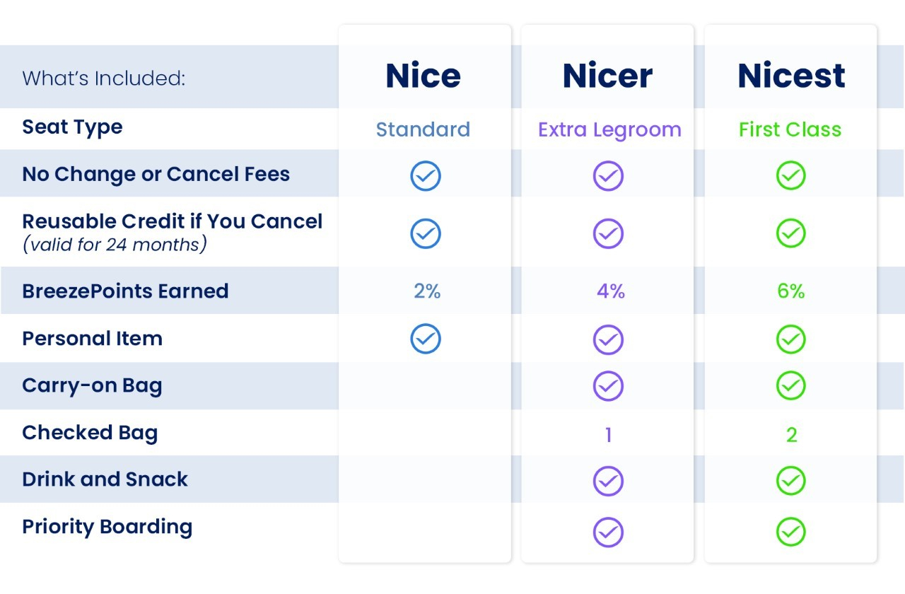Click the BreezePoints Earned row label

pos(125,291)
